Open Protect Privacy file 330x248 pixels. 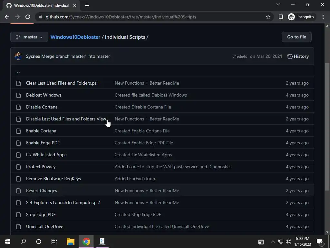(41, 167)
